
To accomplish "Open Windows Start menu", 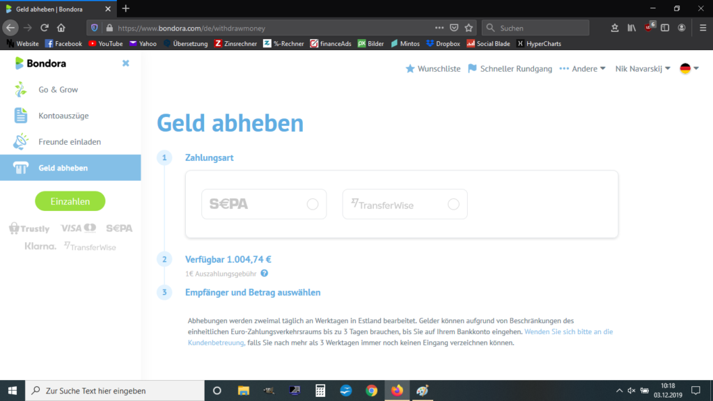I will click(x=13, y=391).
